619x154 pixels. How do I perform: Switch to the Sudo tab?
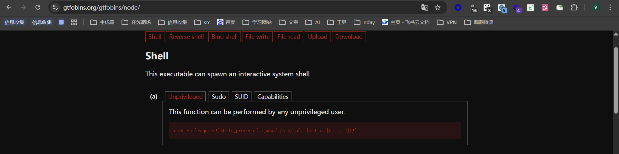219,97
